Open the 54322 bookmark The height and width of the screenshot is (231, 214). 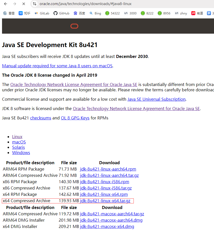pos(113,13)
